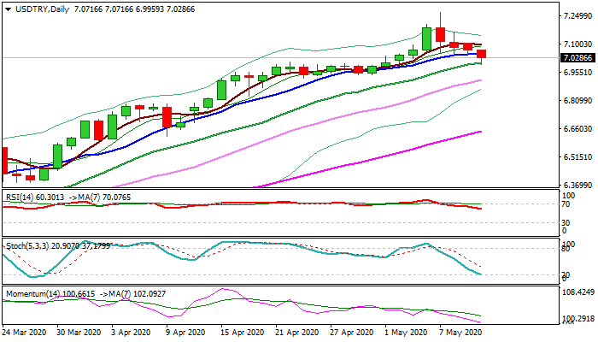Select the RSI(14) 60.3013 indicator label
Image resolution: width=598 pixels, height=342 pixels.
click(x=35, y=198)
